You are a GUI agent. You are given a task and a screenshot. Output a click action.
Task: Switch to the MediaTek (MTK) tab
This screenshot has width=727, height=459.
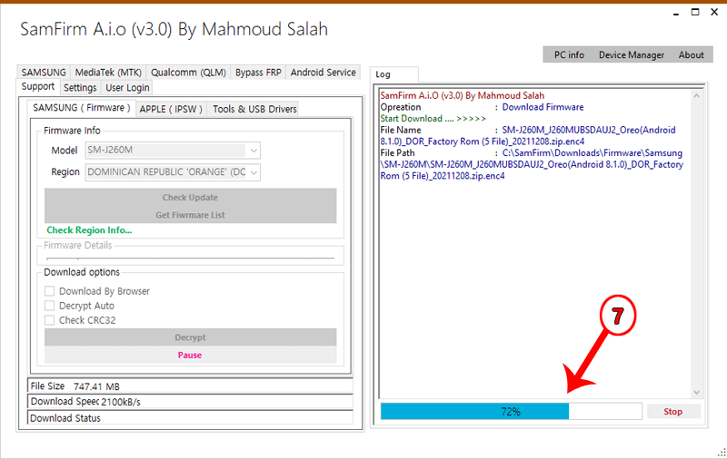pyautogui.click(x=108, y=73)
